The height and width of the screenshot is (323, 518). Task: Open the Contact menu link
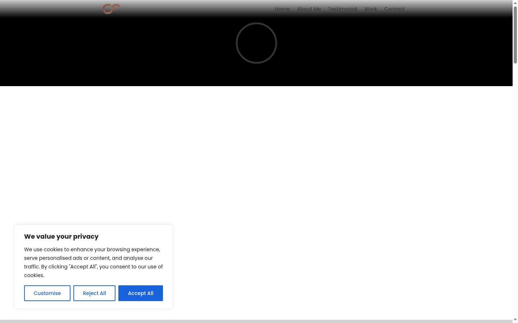(x=394, y=9)
